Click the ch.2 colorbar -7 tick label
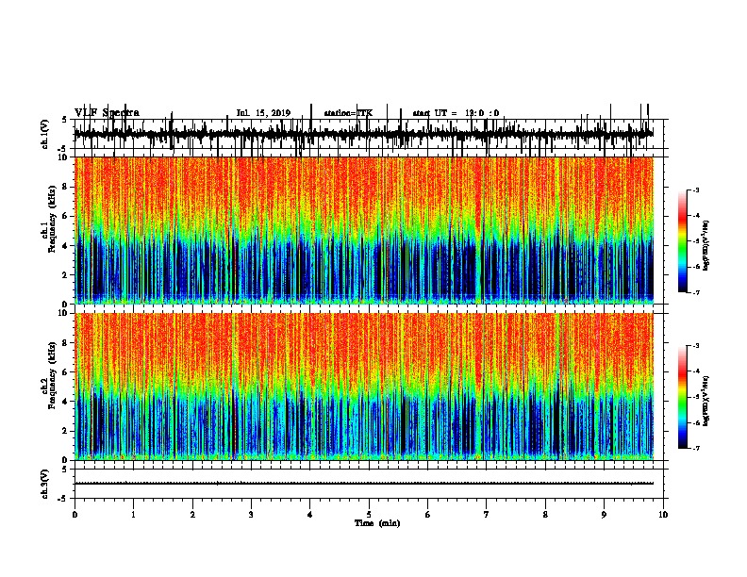This screenshot has height=577, width=747. (696, 448)
